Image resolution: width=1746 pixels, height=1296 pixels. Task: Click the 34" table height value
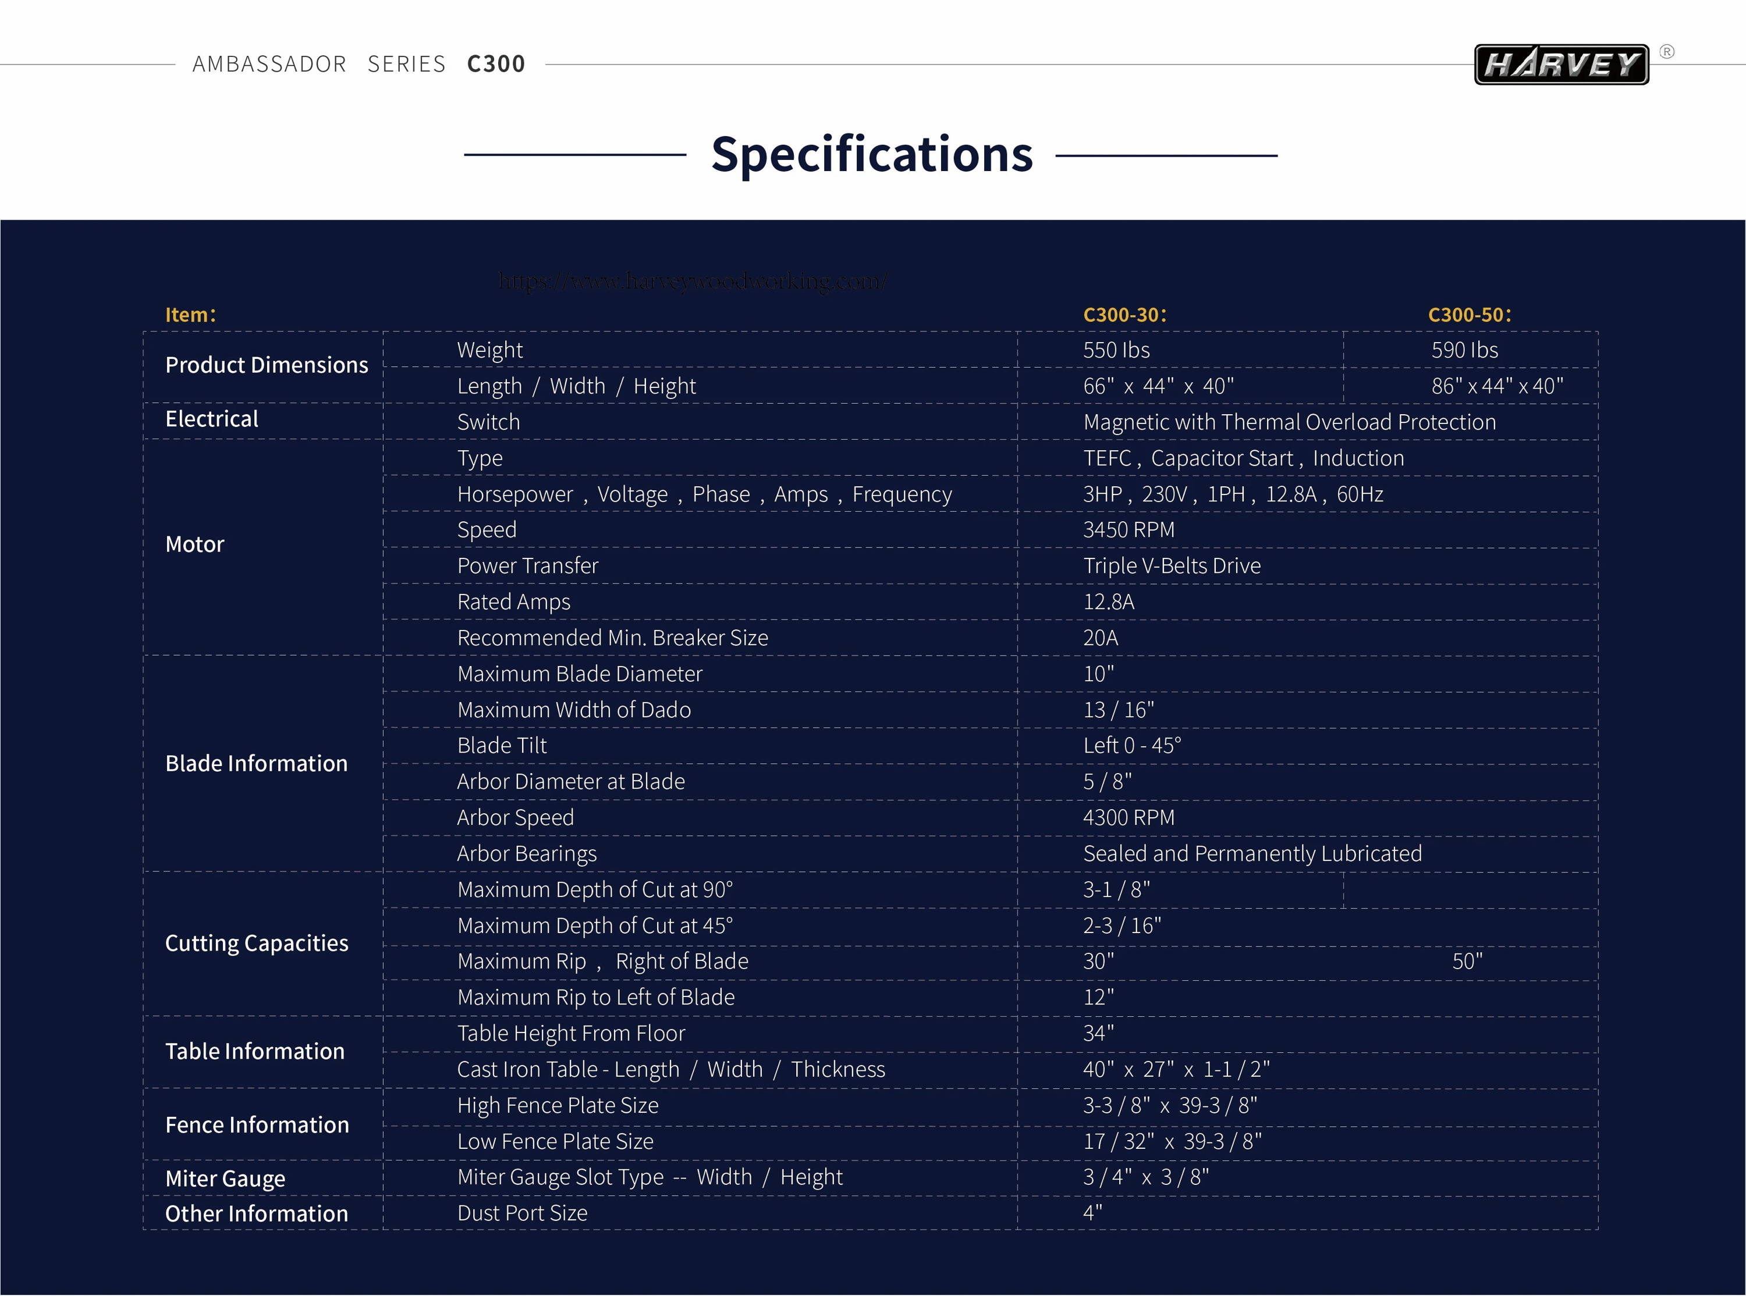tap(1099, 1033)
